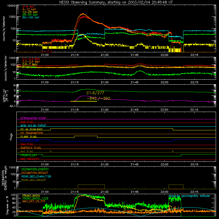Click the orange '0.3-0.8 MeV' legend label
219x219 pixels.
click(31, 62)
